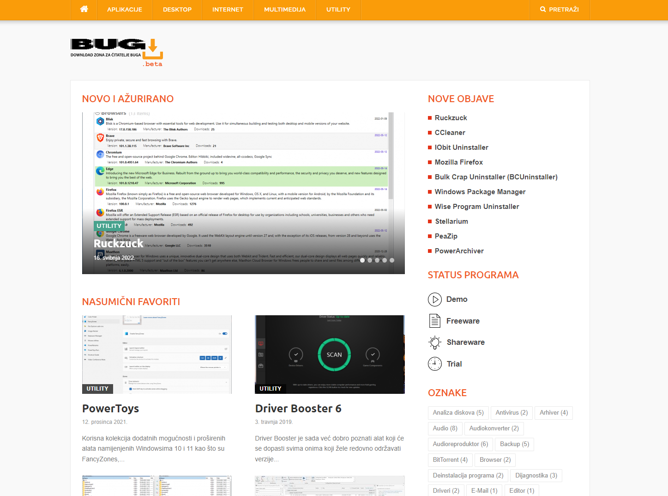Click the Demo status link text
This screenshot has height=496, width=668.
(x=457, y=300)
